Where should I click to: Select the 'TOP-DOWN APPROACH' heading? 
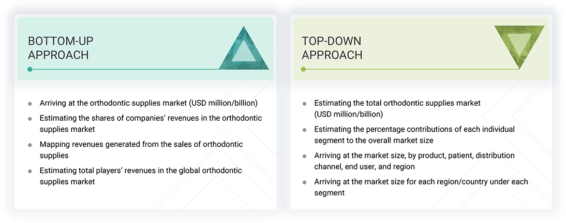point(332,48)
